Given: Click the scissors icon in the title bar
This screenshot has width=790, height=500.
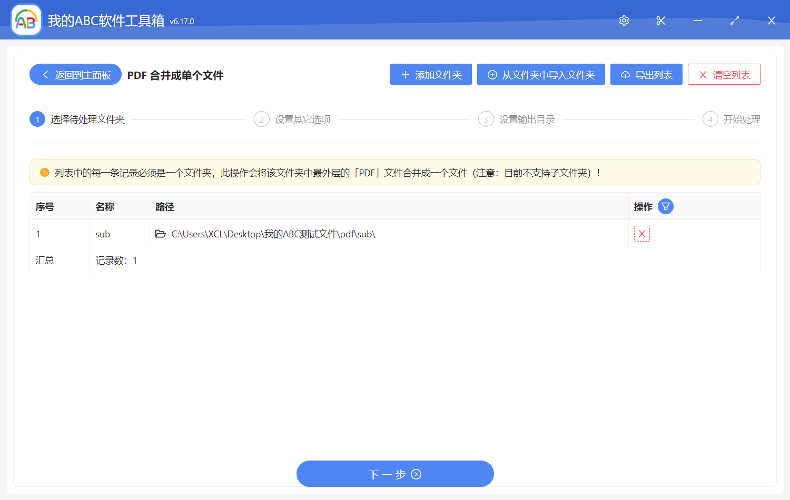Looking at the screenshot, I should point(661,21).
